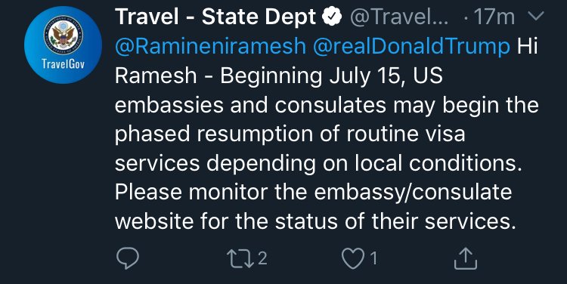Image resolution: width=567 pixels, height=284 pixels.
Task: Click the Travel - State Dept display name
Action: click(x=215, y=17)
